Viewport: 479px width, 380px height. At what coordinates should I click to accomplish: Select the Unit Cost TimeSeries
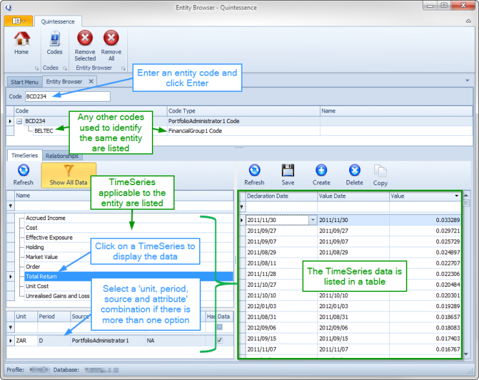[x=37, y=286]
